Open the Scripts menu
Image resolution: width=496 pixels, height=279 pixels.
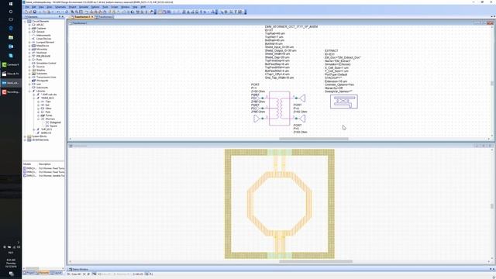[x=114, y=7]
